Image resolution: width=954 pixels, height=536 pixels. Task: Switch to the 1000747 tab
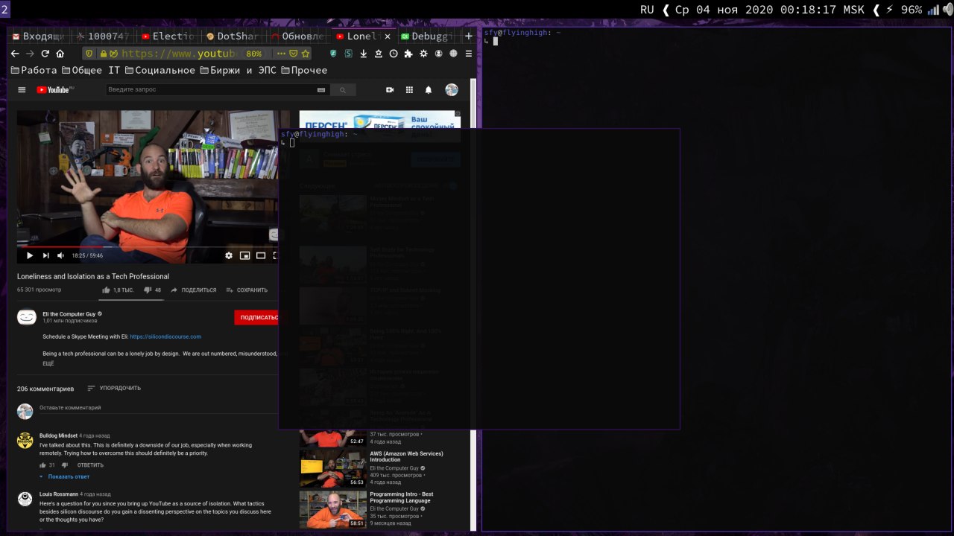(102, 36)
